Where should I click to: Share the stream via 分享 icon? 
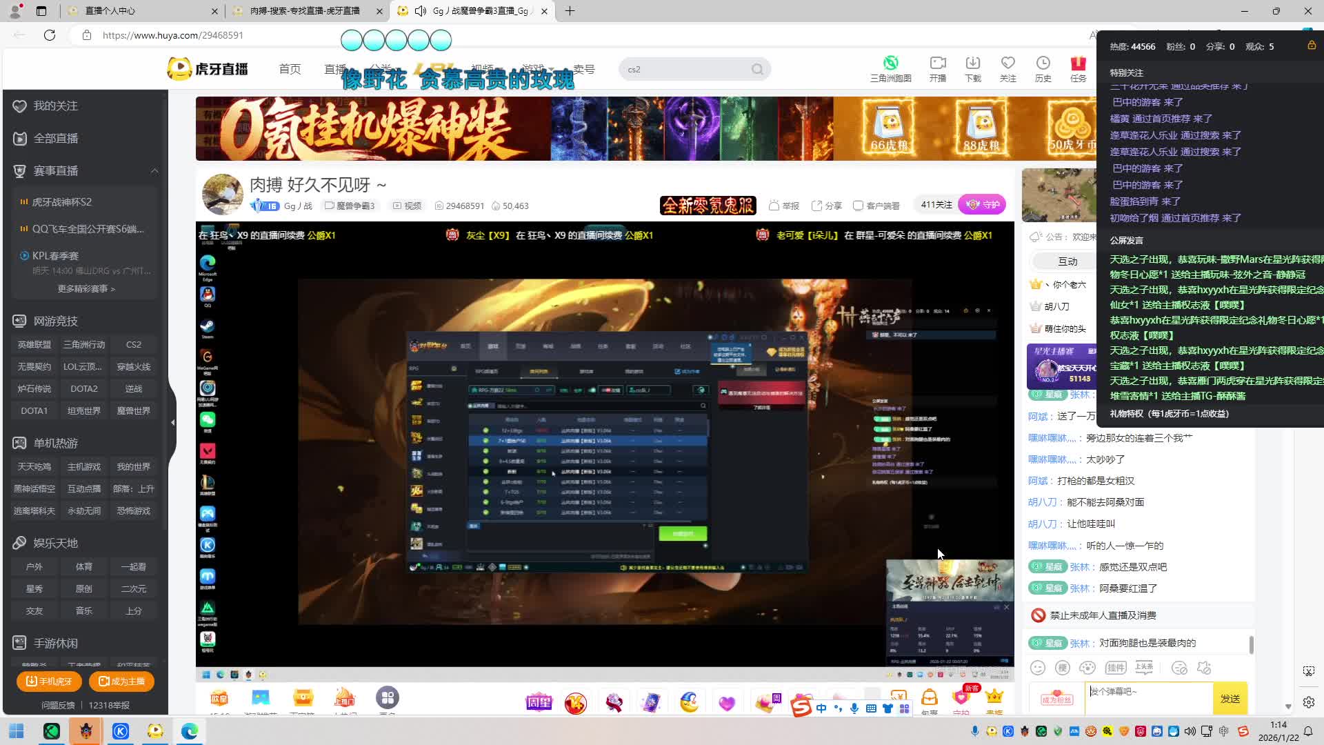coord(826,206)
